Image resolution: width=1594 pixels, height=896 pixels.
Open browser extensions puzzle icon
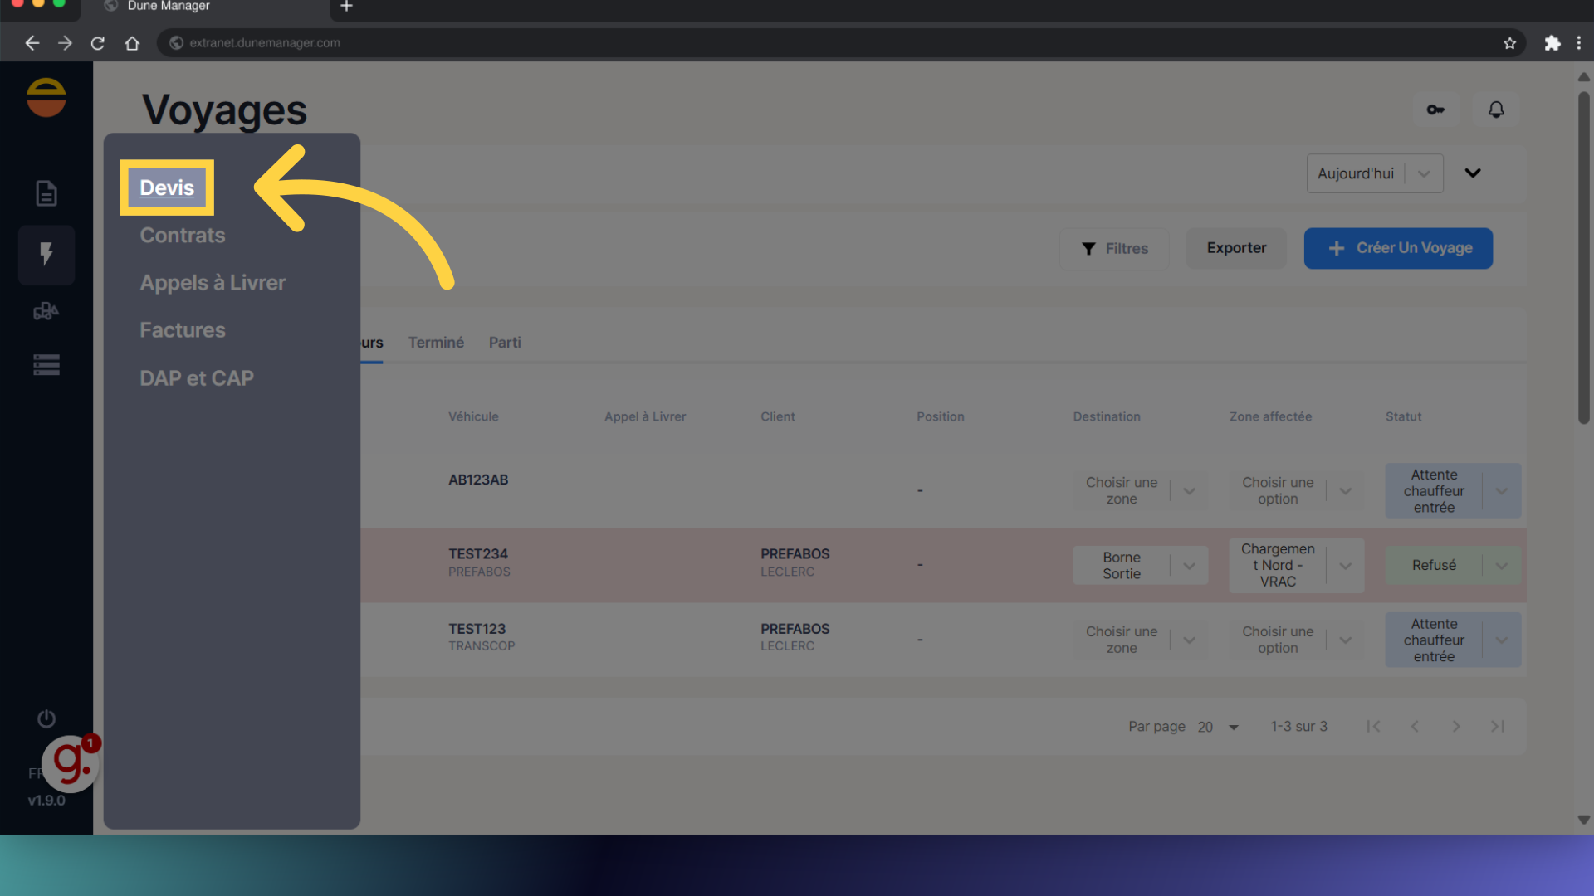(x=1552, y=43)
